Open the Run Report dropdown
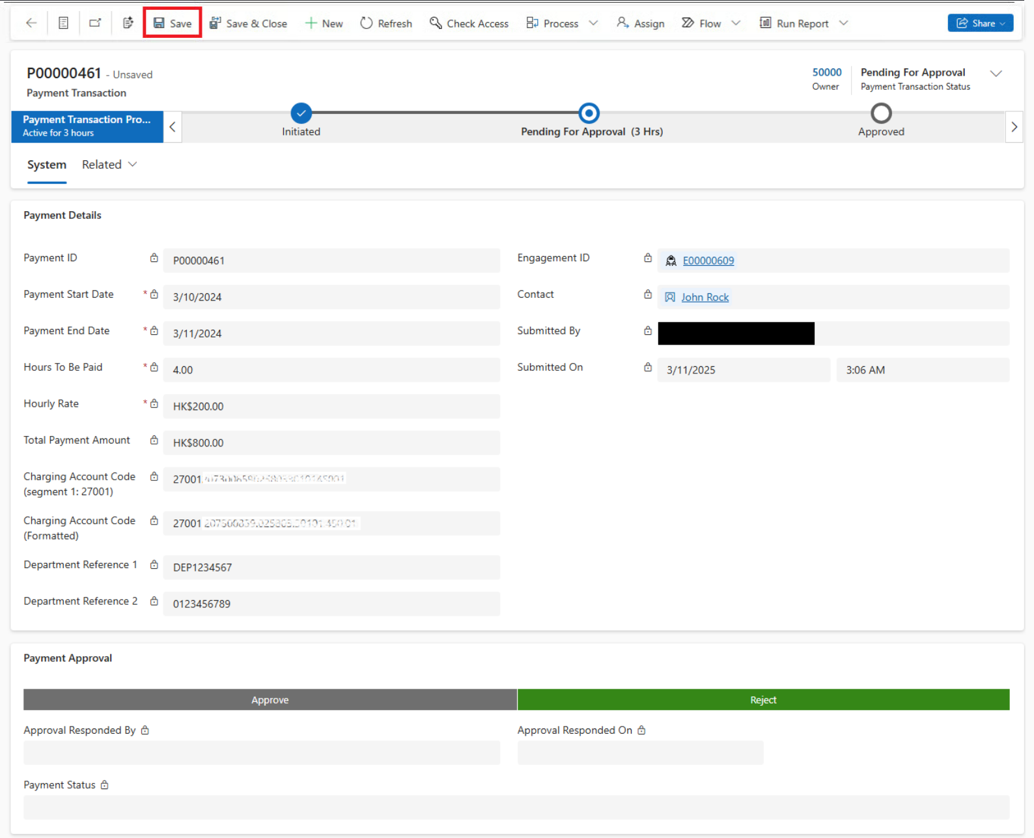The height and width of the screenshot is (838, 1034). coord(844,23)
